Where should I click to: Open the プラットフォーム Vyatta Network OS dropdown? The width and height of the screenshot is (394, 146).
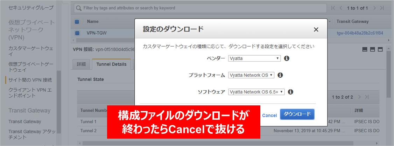[251, 75]
